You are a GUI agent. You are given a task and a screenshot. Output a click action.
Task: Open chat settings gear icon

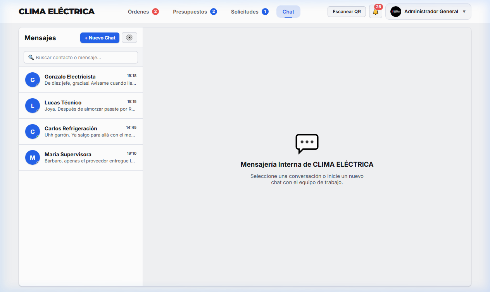[129, 38]
